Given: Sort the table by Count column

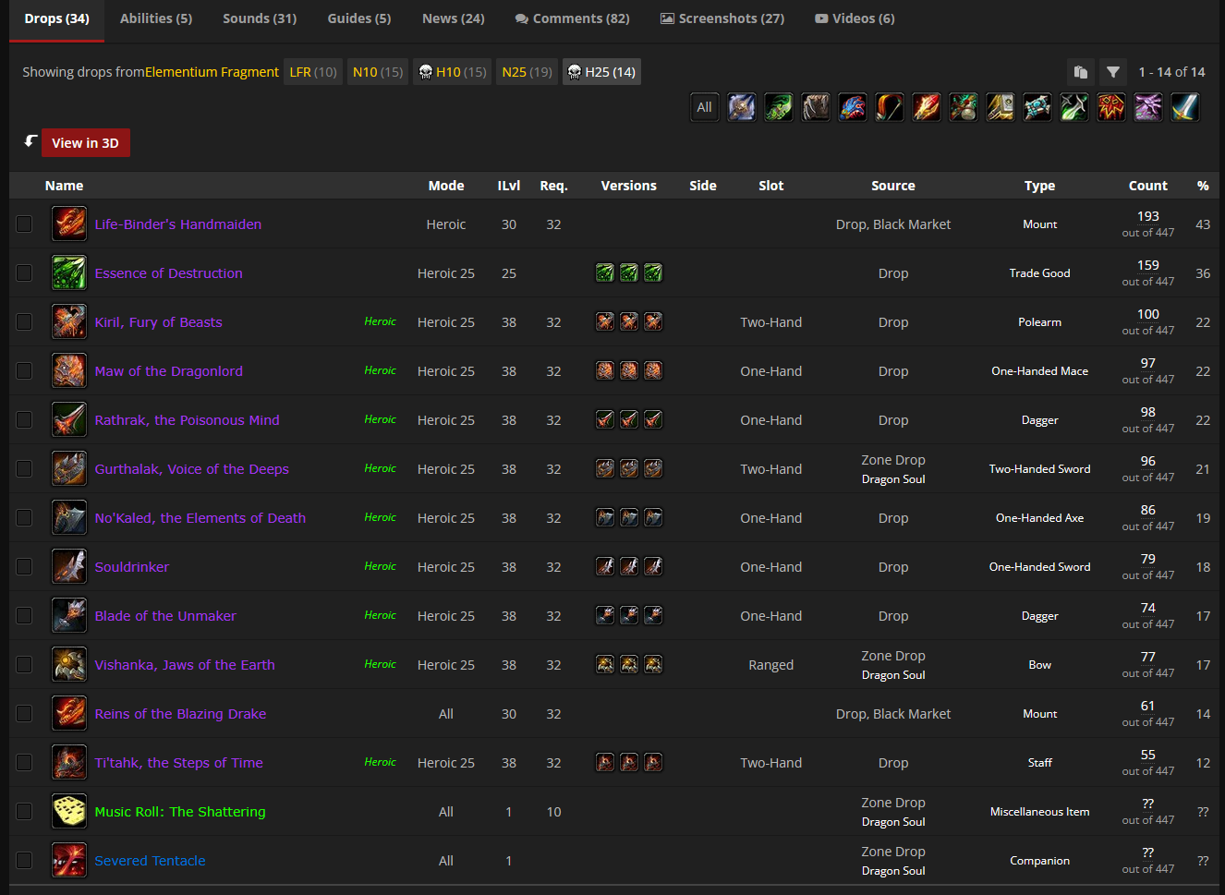Looking at the screenshot, I should coord(1147,186).
